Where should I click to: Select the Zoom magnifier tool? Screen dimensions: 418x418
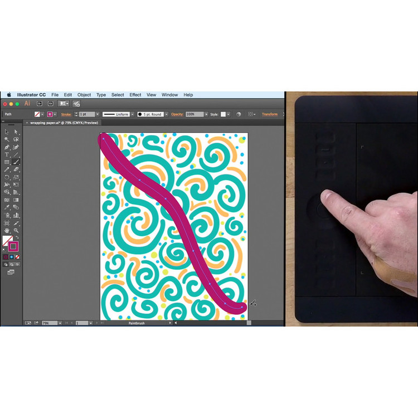click(x=16, y=230)
